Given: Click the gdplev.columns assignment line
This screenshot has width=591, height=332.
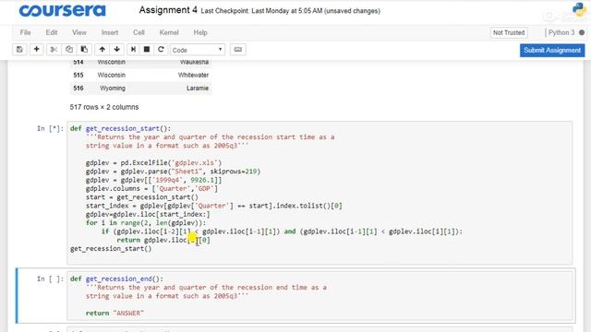Looking at the screenshot, I should point(151,188).
